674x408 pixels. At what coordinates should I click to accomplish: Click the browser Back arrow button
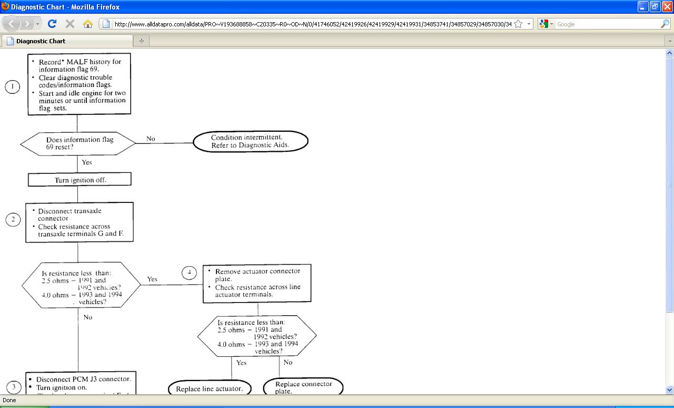coord(12,24)
